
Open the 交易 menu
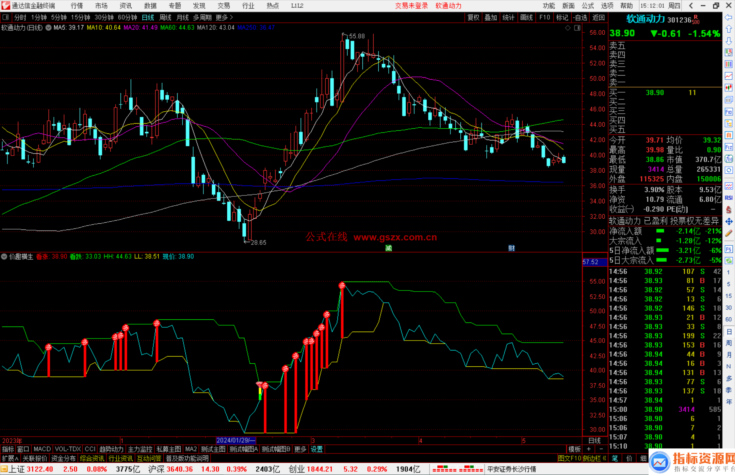coord(224,6)
